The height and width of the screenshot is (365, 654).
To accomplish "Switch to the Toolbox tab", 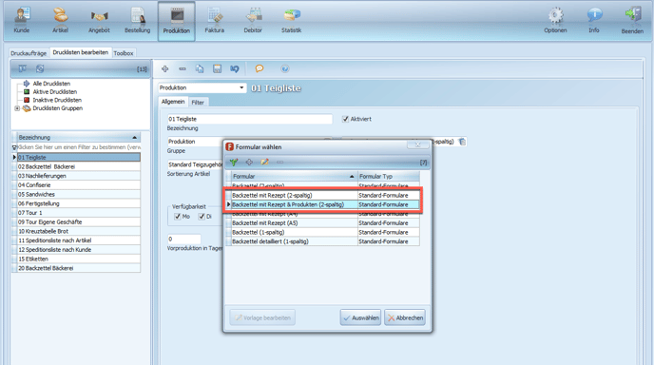I will pyautogui.click(x=124, y=53).
